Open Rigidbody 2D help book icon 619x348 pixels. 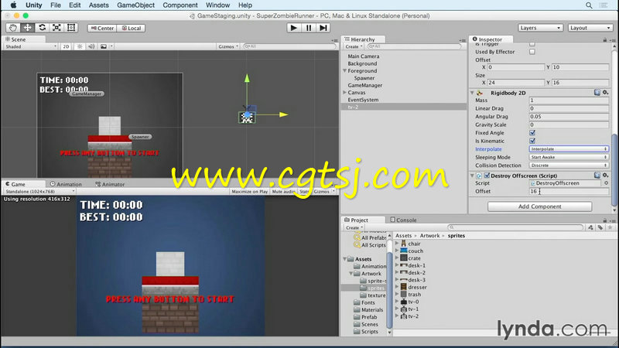tap(597, 92)
